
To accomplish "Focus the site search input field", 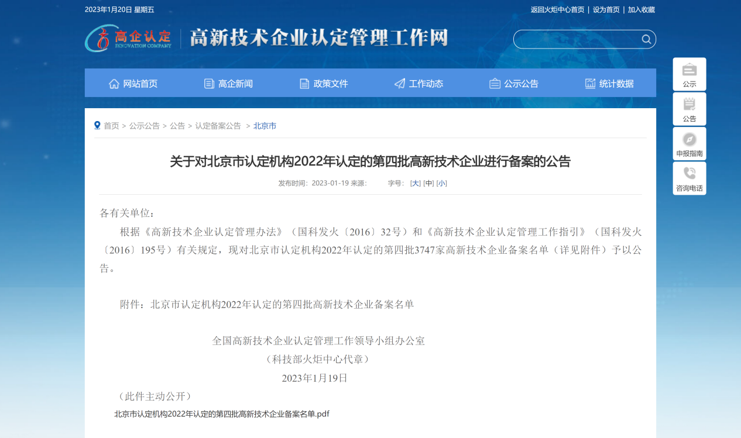I will click(577, 39).
